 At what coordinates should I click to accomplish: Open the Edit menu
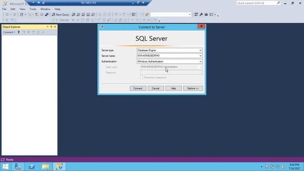[13, 9]
